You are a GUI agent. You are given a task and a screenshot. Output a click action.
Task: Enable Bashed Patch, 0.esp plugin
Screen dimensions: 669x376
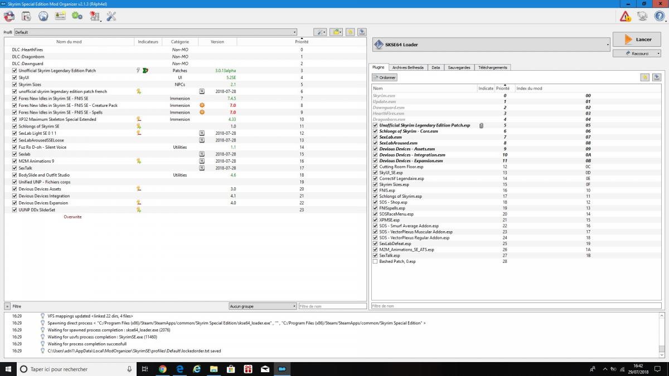(375, 261)
